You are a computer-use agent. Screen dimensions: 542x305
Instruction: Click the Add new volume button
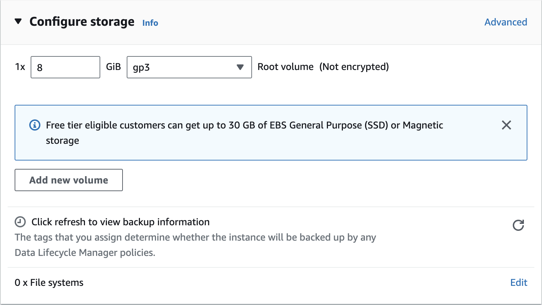pos(69,180)
